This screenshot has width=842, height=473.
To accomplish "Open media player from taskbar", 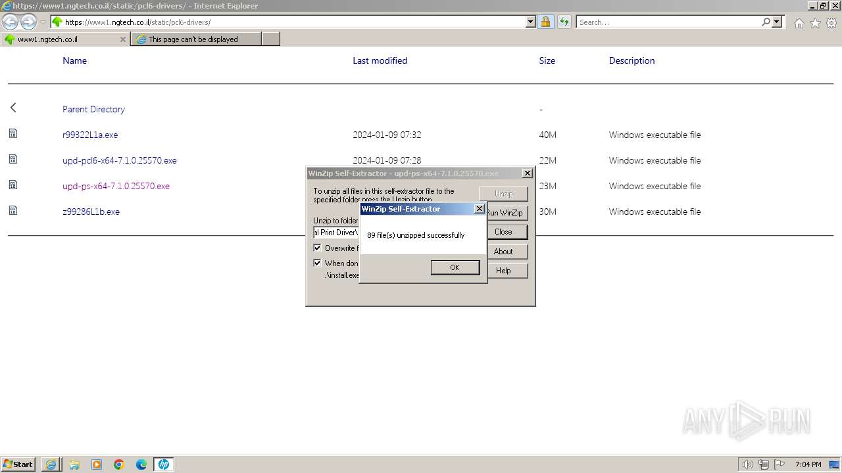I will point(97,464).
